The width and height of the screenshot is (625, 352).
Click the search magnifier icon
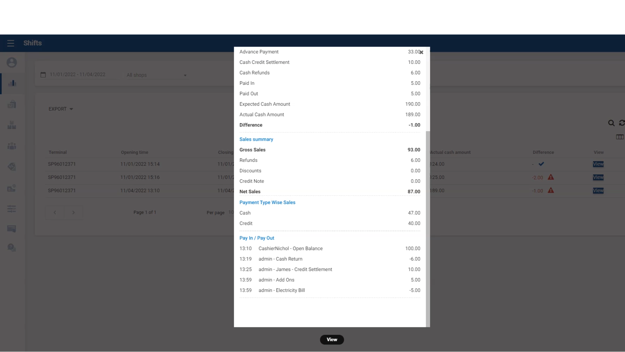tap(611, 123)
